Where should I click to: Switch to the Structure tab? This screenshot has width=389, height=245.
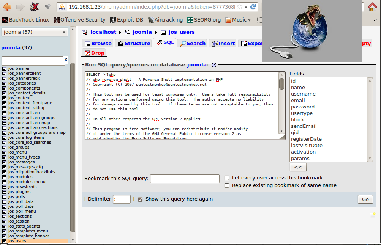click(134, 43)
